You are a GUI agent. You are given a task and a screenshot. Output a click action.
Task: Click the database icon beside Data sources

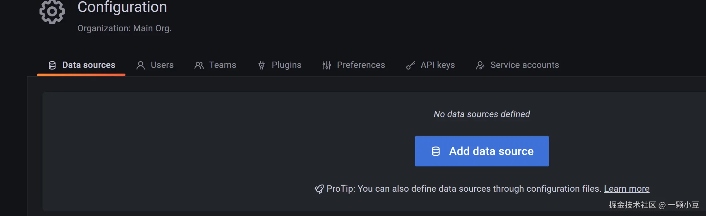click(52, 65)
